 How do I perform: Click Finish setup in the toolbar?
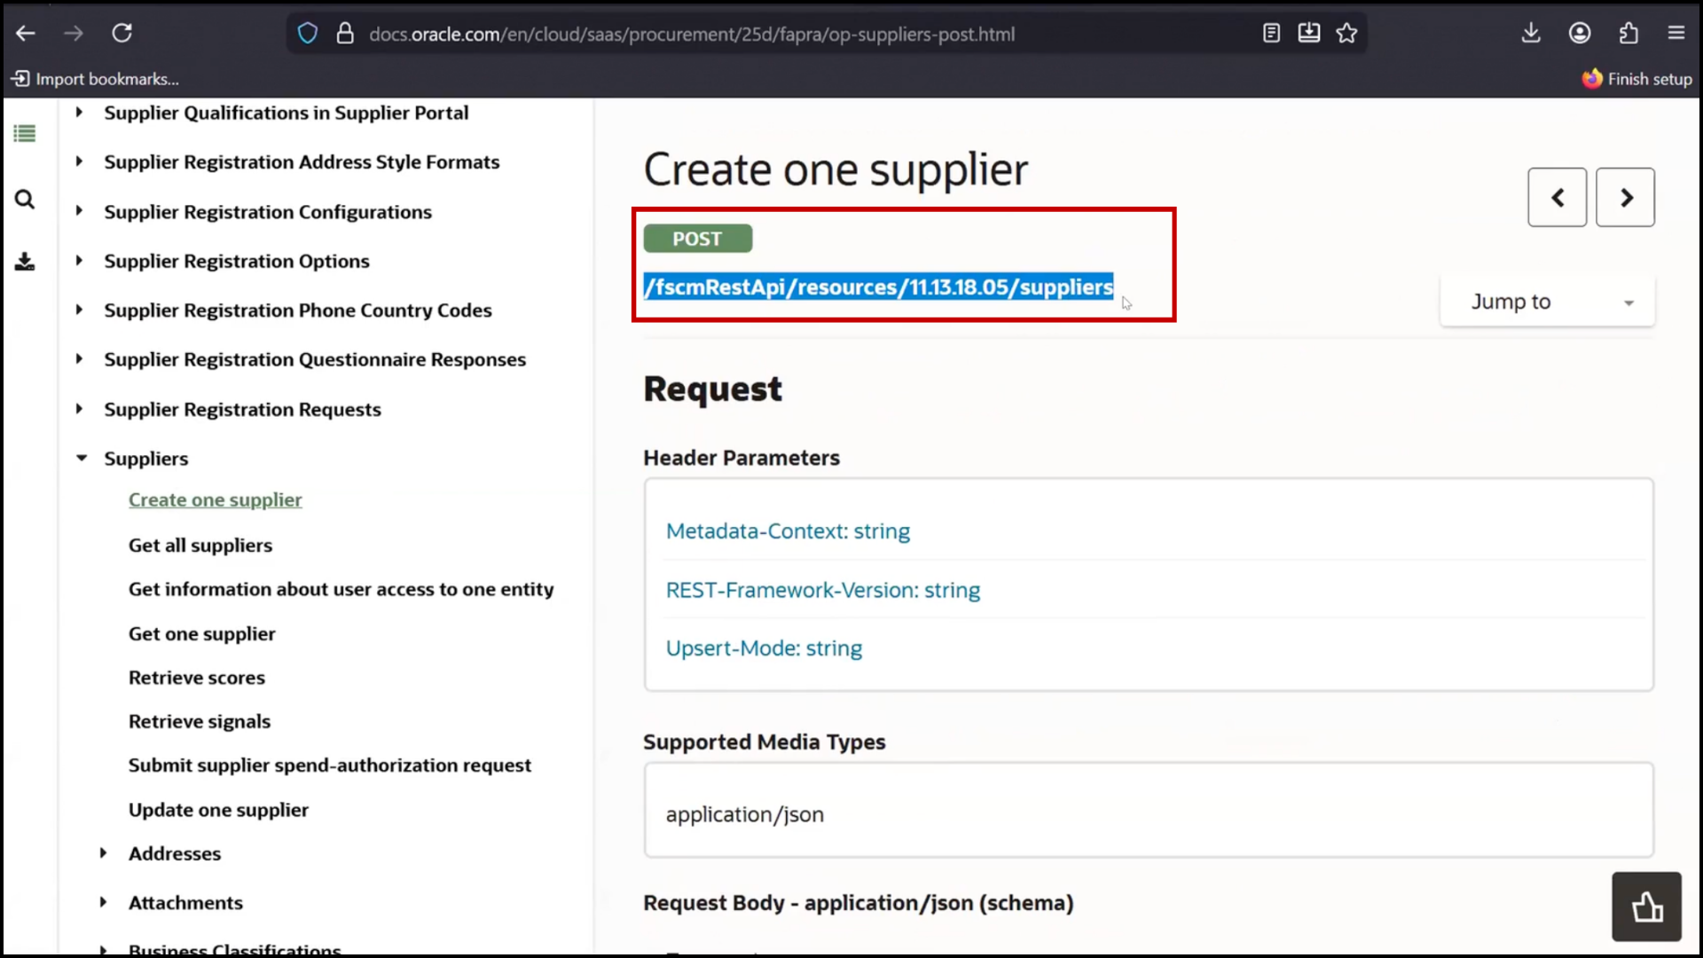point(1637,79)
